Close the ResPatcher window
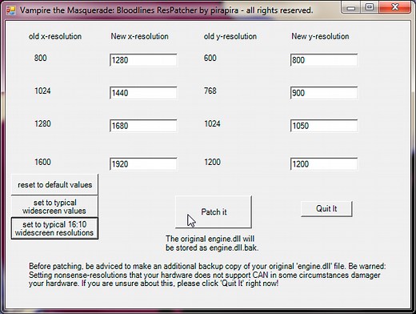Viewport: 416px width, 314px height. tap(394, 7)
